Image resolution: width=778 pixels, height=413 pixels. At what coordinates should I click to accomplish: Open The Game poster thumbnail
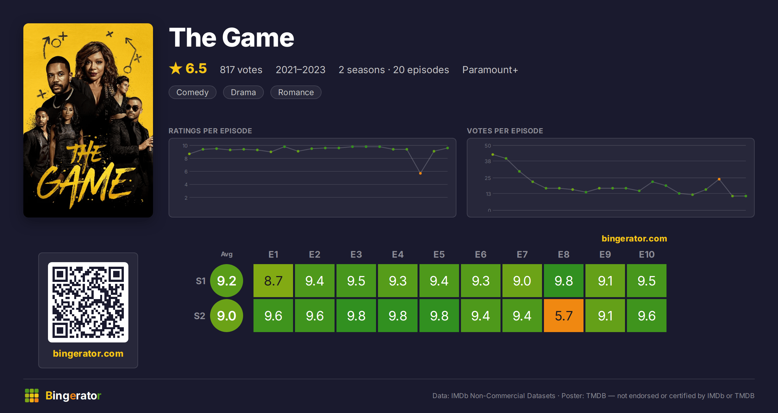coord(88,120)
